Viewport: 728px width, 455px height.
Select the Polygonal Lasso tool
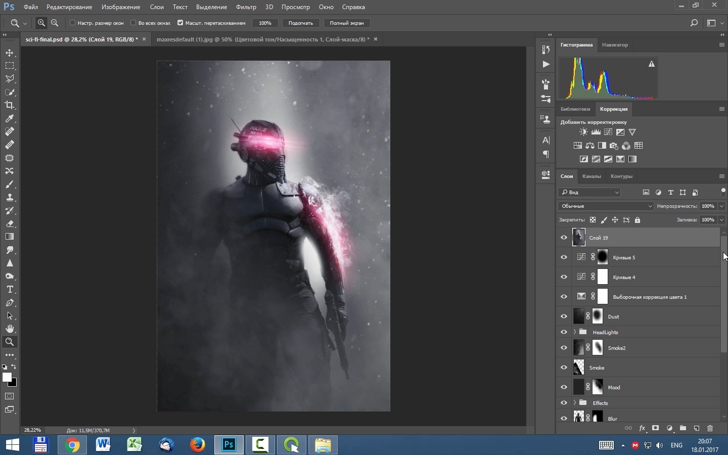pyautogui.click(x=10, y=79)
